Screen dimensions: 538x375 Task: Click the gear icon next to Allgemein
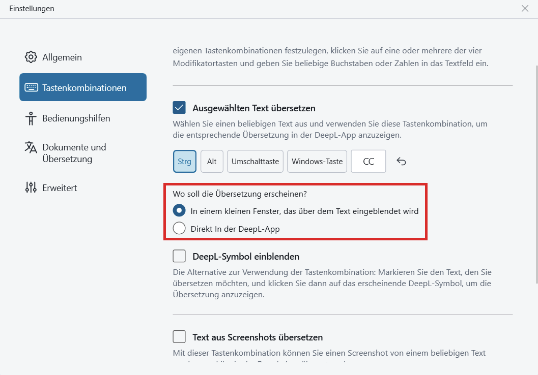click(31, 57)
